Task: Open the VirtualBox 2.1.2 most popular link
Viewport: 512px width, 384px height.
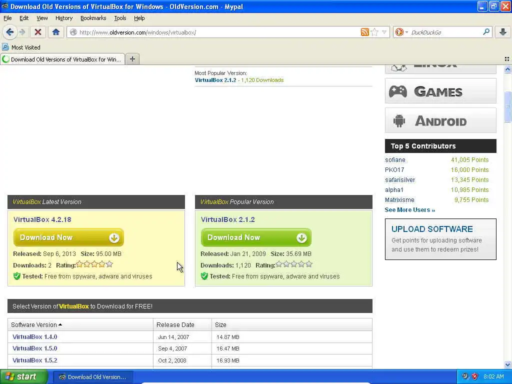Action: (x=215, y=80)
